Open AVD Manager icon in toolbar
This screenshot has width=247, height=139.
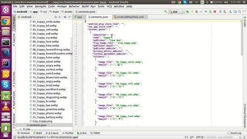[x=225, y=12]
